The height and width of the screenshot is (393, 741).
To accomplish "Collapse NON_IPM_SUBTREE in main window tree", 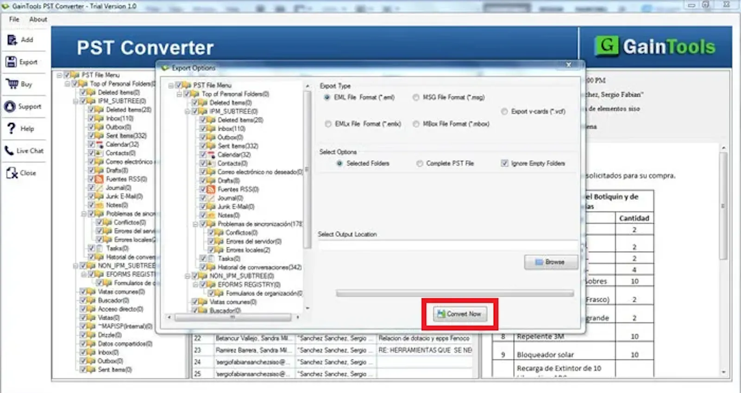I will point(75,266).
